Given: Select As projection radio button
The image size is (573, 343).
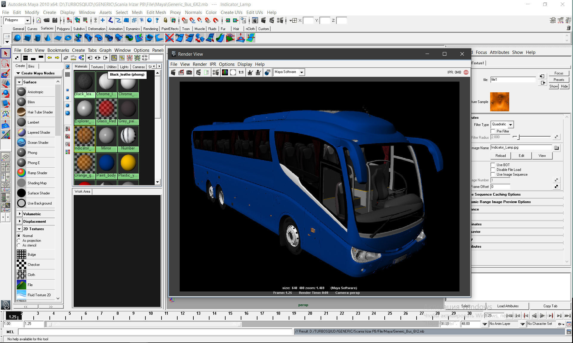Looking at the screenshot, I should click(19, 241).
